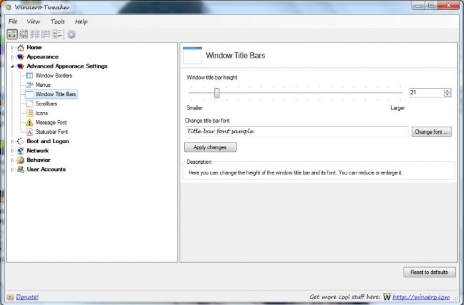464x305 pixels.
Task: Select Boot and Logon label
Action: click(x=48, y=141)
